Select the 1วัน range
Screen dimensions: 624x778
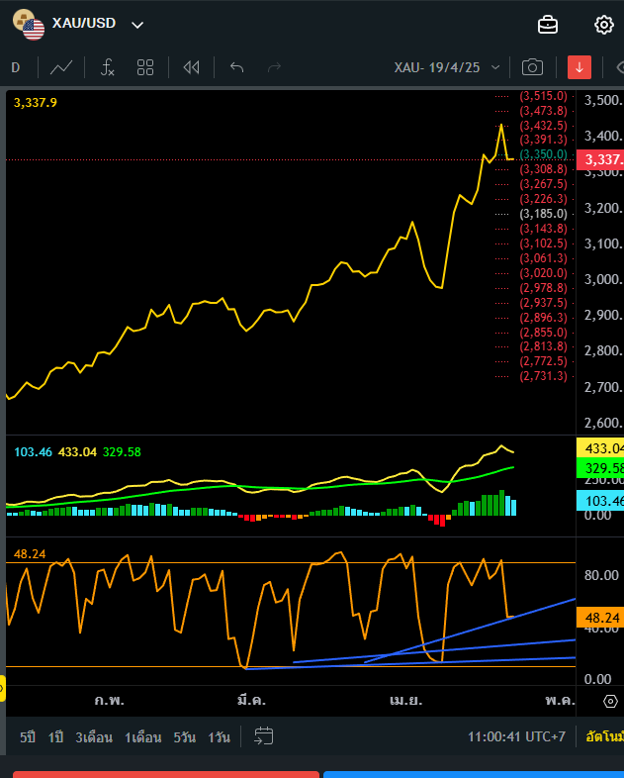pyautogui.click(x=219, y=737)
